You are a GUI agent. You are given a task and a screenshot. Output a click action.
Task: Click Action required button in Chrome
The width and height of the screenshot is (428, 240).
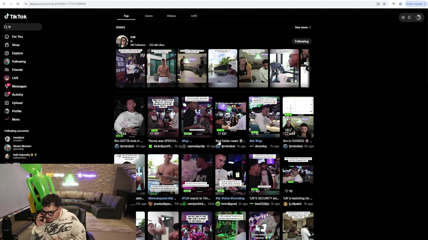click(414, 4)
